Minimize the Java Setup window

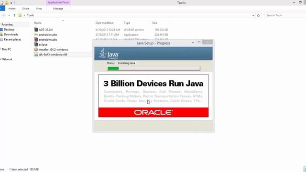click(x=193, y=43)
